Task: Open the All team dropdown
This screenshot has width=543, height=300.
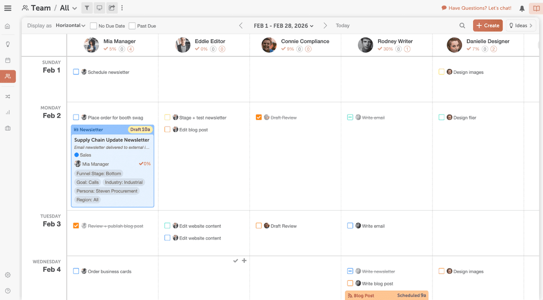Action: [68, 8]
